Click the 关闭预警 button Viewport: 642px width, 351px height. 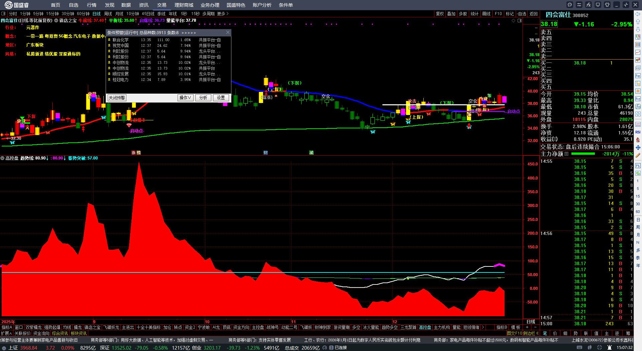[x=117, y=98]
